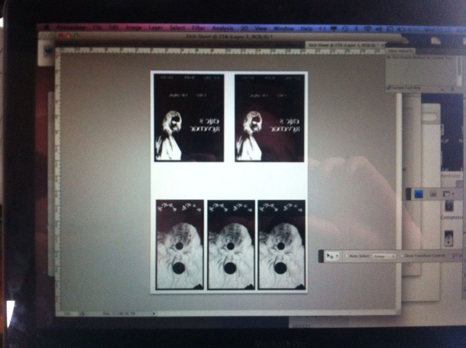Image resolution: width=466 pixels, height=348 pixels.
Task: Click the lower-left face artwork
Action: click(180, 244)
